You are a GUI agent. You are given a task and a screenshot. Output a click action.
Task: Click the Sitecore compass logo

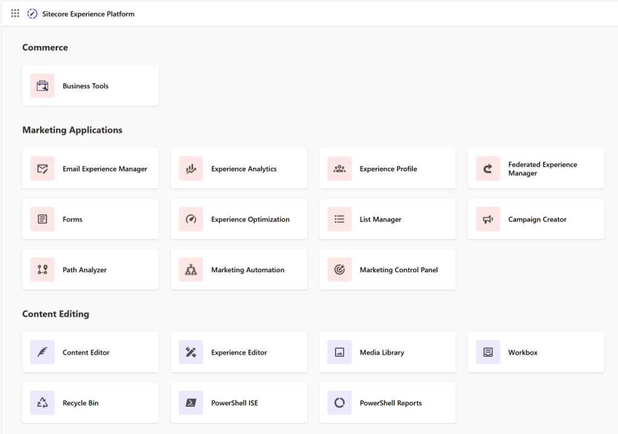click(x=32, y=14)
